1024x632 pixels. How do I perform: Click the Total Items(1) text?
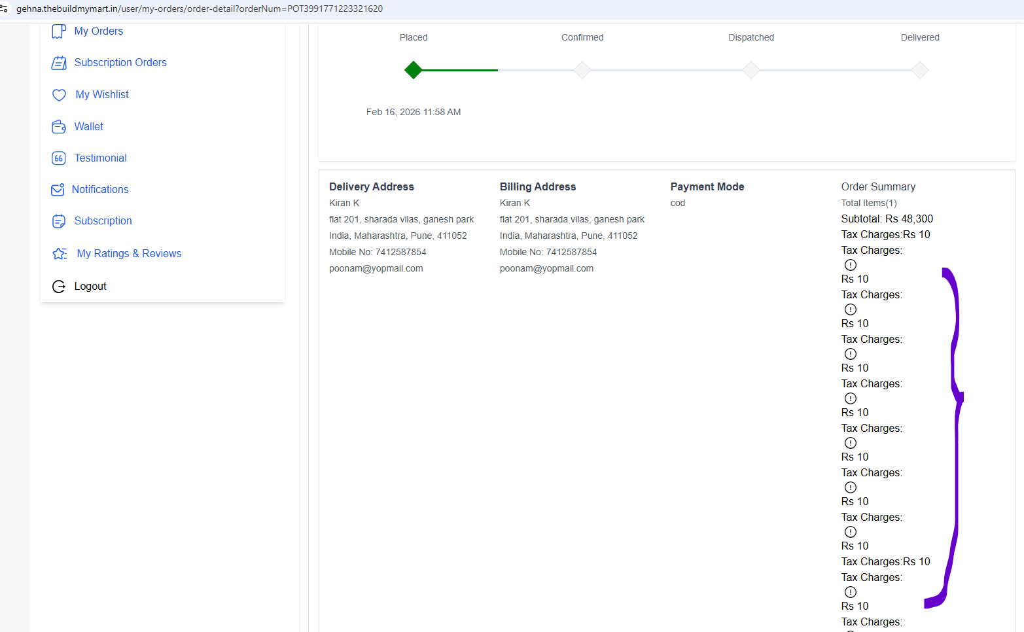tap(869, 203)
